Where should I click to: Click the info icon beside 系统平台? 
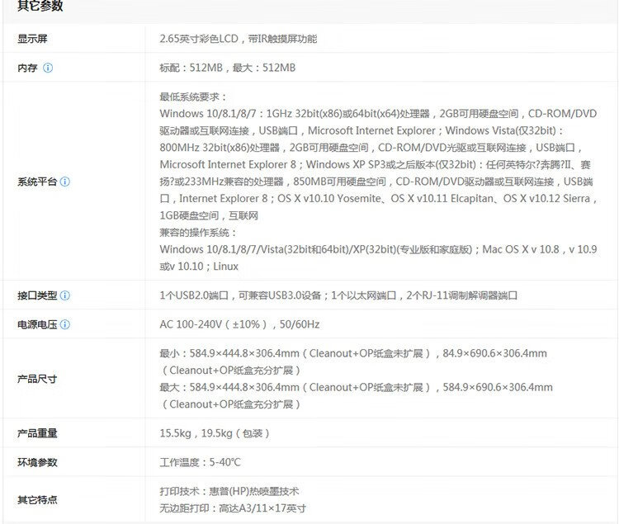click(x=65, y=182)
